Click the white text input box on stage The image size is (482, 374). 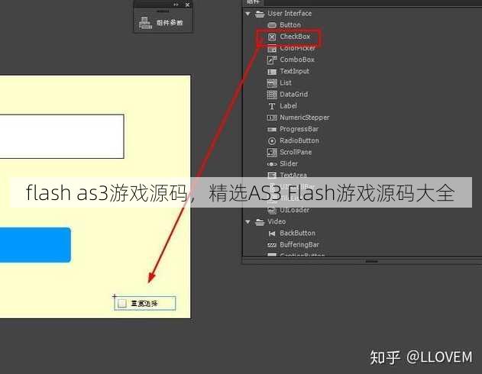(x=62, y=137)
